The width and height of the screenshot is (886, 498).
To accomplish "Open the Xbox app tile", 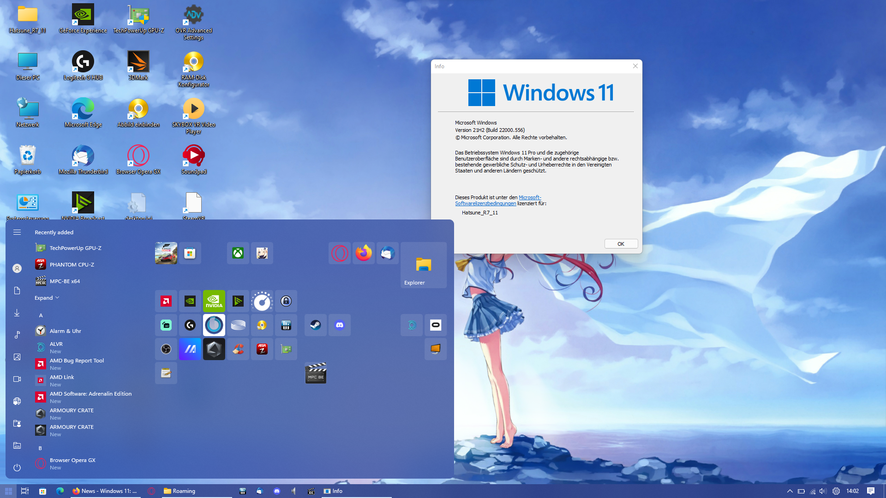I will coord(238,253).
